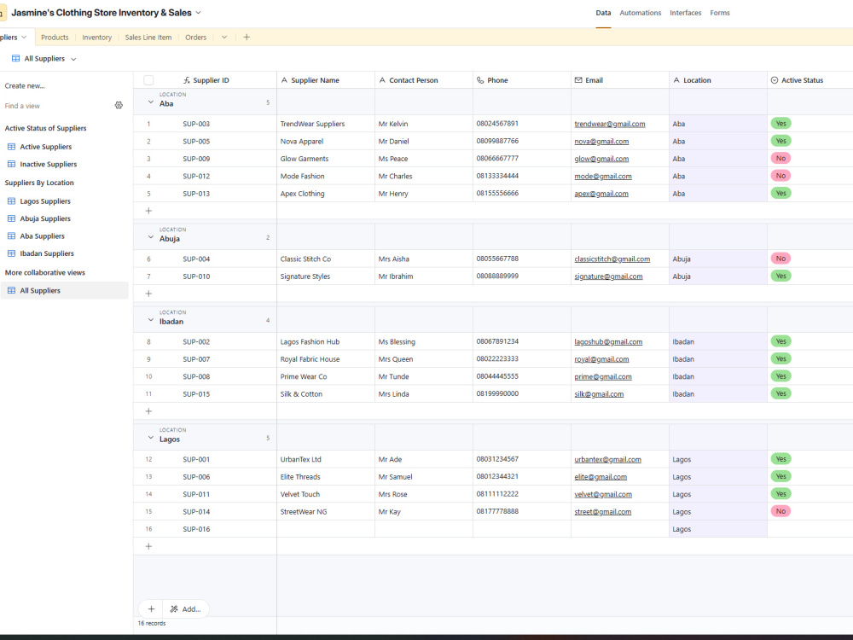This screenshot has width=853, height=640.
Task: Click grid icon beside Abuja Suppliers view
Action: [x=11, y=218]
